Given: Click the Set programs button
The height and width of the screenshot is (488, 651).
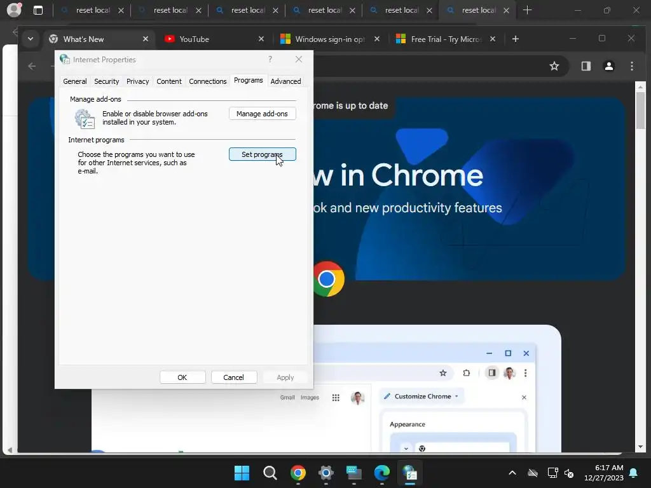Looking at the screenshot, I should pyautogui.click(x=263, y=154).
